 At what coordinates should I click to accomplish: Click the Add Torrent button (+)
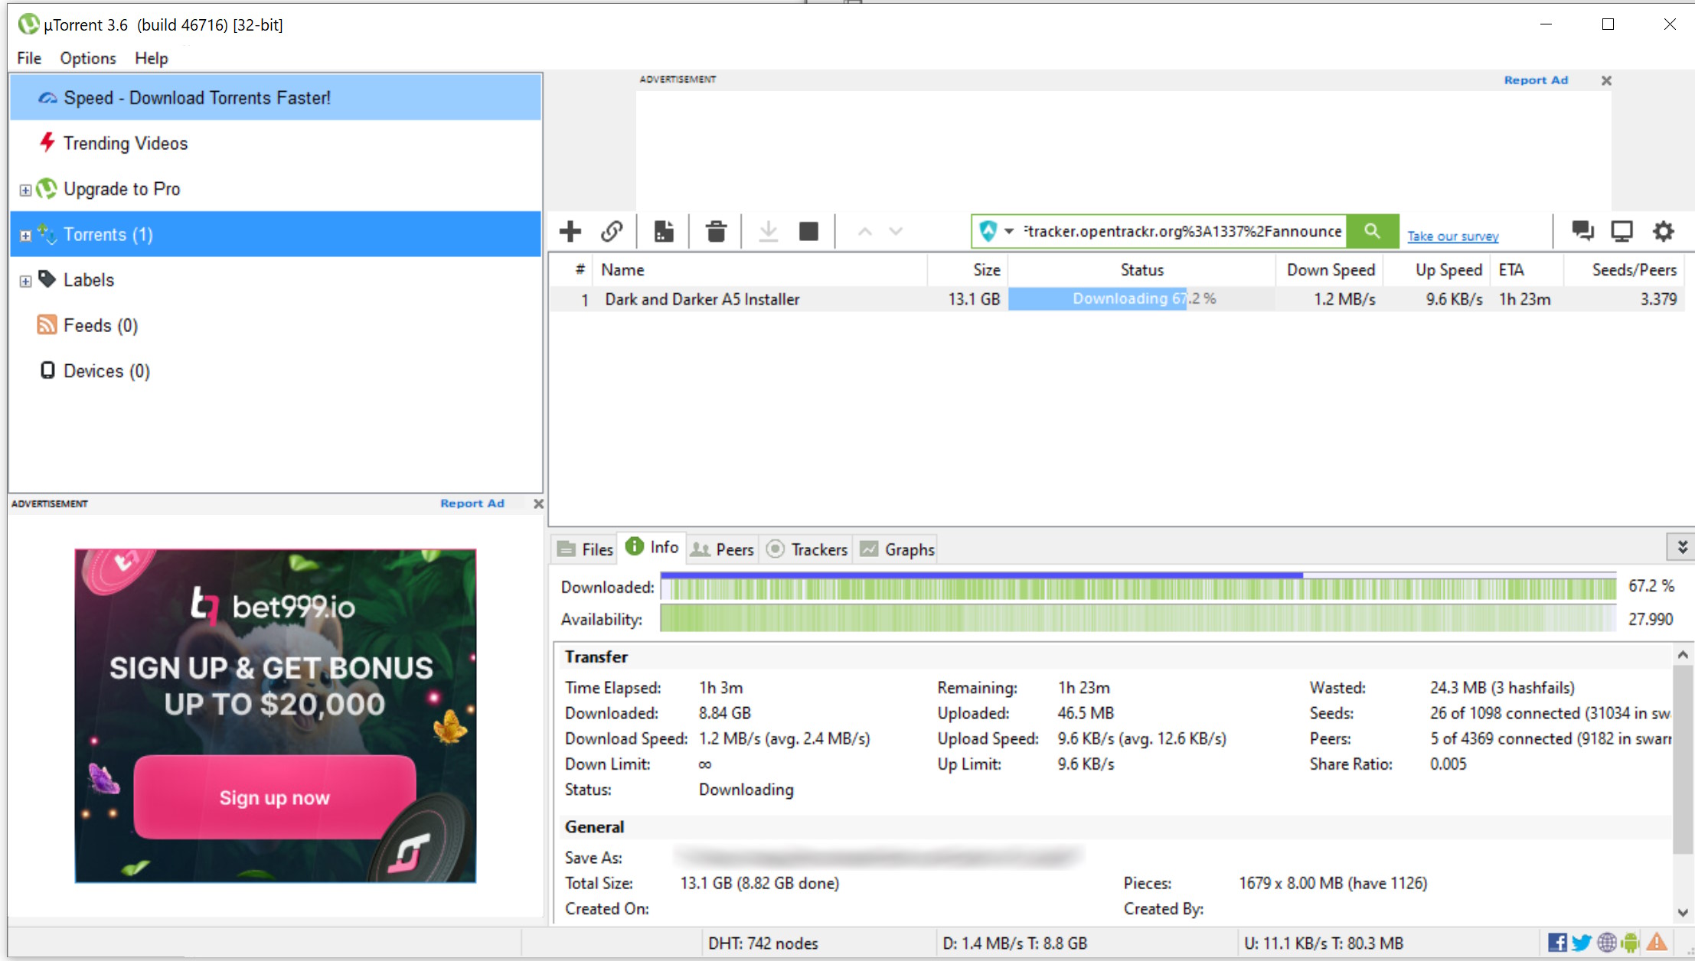tap(572, 232)
